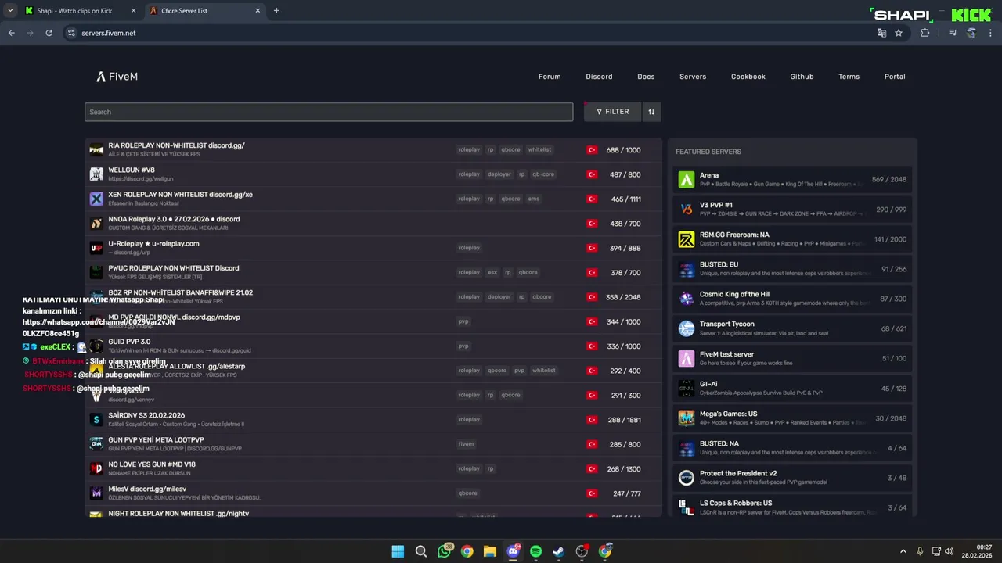The image size is (1002, 563).
Task: Open the Servers nav link
Action: (x=693, y=77)
